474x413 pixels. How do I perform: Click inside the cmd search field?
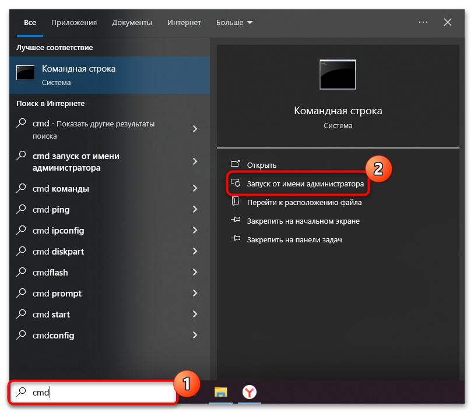point(87,392)
